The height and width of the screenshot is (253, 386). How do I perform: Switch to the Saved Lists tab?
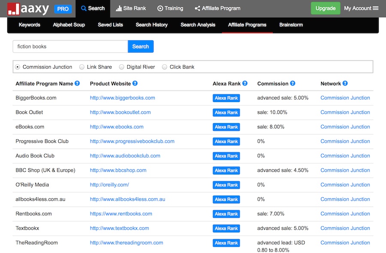[110, 25]
